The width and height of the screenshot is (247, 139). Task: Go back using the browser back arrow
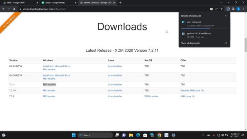3,9
